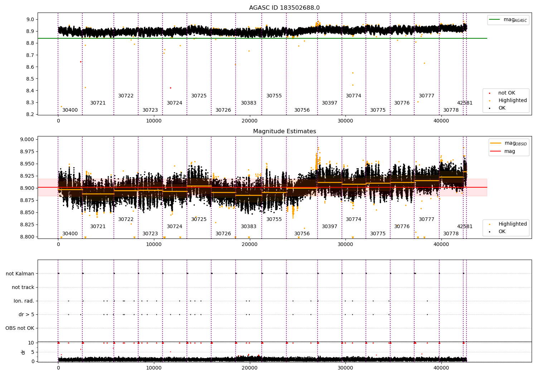537x376 pixels.
Task: Click obsid label 30721 in AGASC ID plot
Action: click(98, 103)
